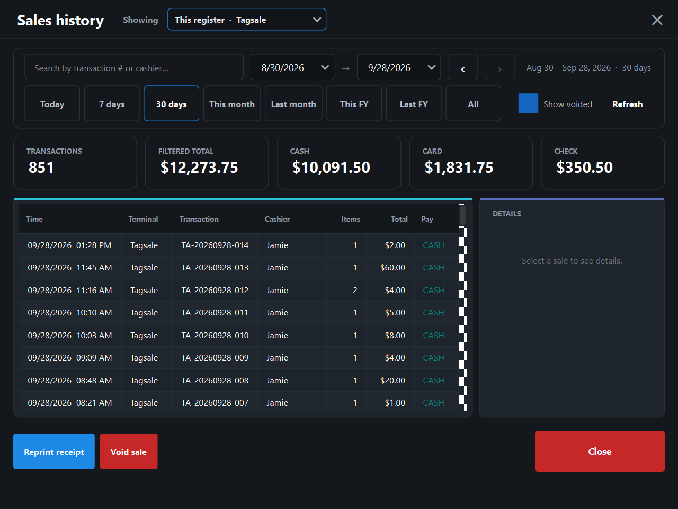Select the Today range filter
The image size is (678, 509).
[52, 103]
